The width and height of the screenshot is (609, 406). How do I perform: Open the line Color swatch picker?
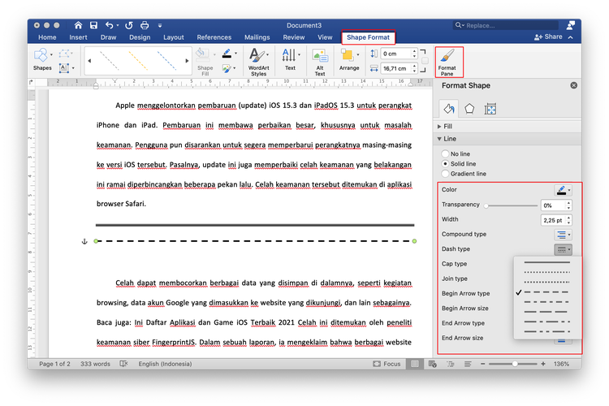pos(564,190)
